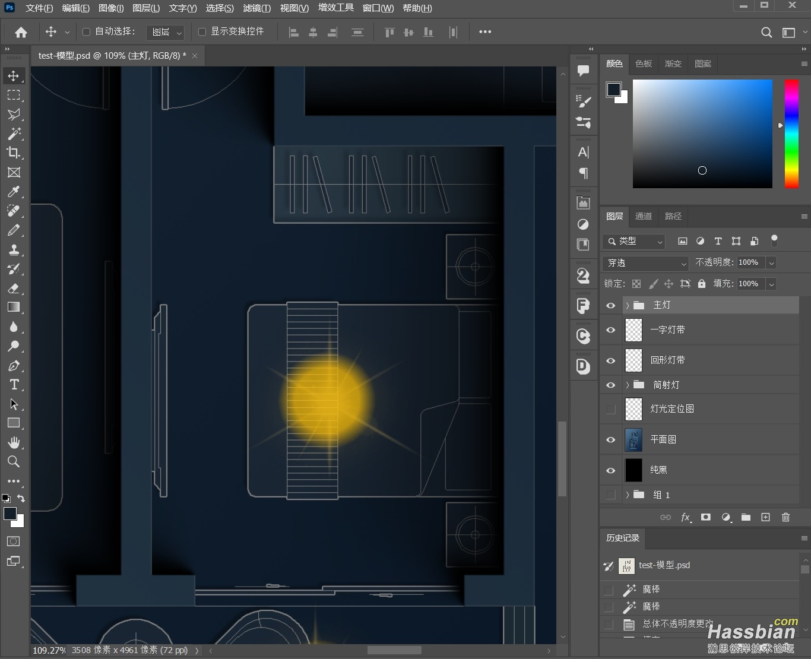
Task: Hide the 主灯 layer group
Action: tap(610, 305)
